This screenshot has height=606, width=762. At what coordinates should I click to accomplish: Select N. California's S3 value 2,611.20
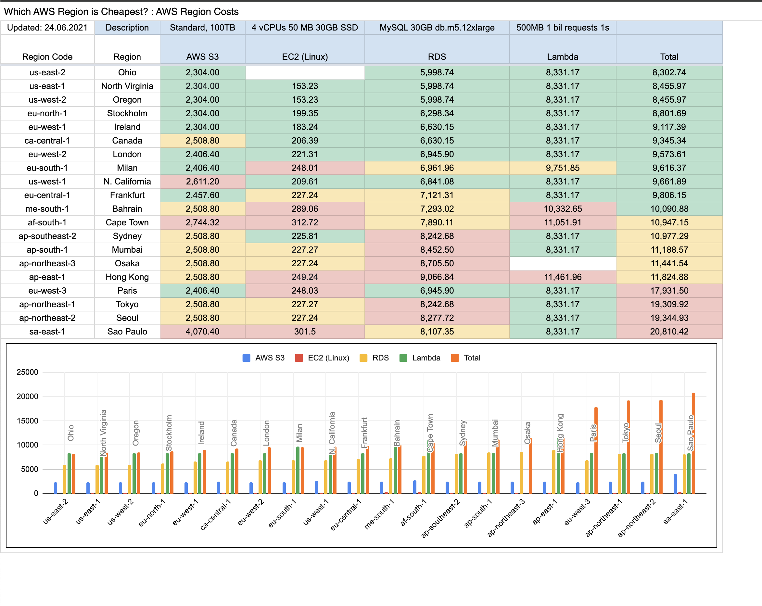pos(202,182)
